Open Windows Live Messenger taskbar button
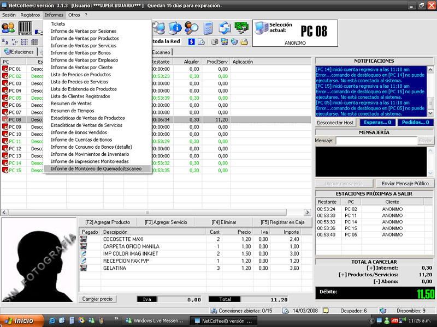This screenshot has height=327, width=437. 155,320
